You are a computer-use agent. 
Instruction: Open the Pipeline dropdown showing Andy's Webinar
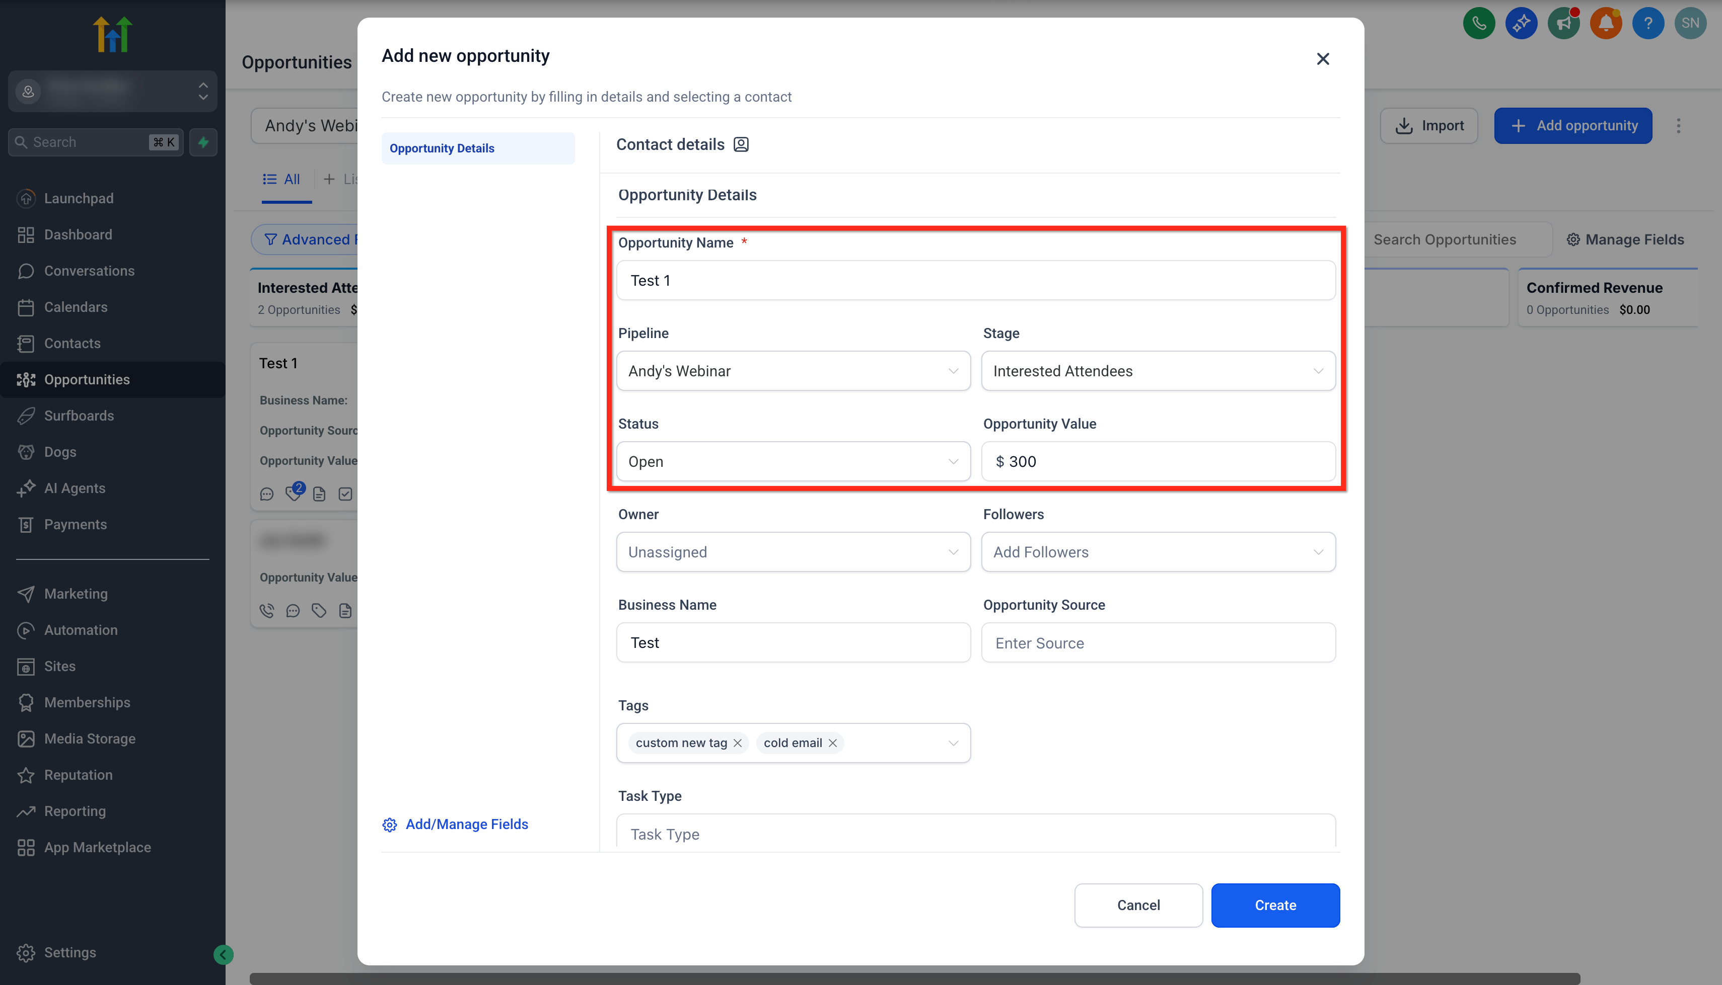(793, 371)
